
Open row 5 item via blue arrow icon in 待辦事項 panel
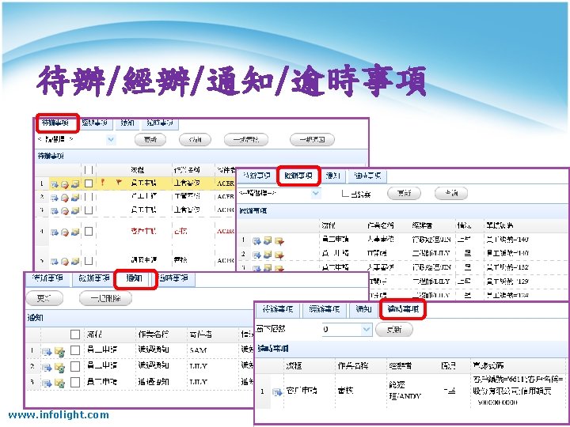pos(55,261)
